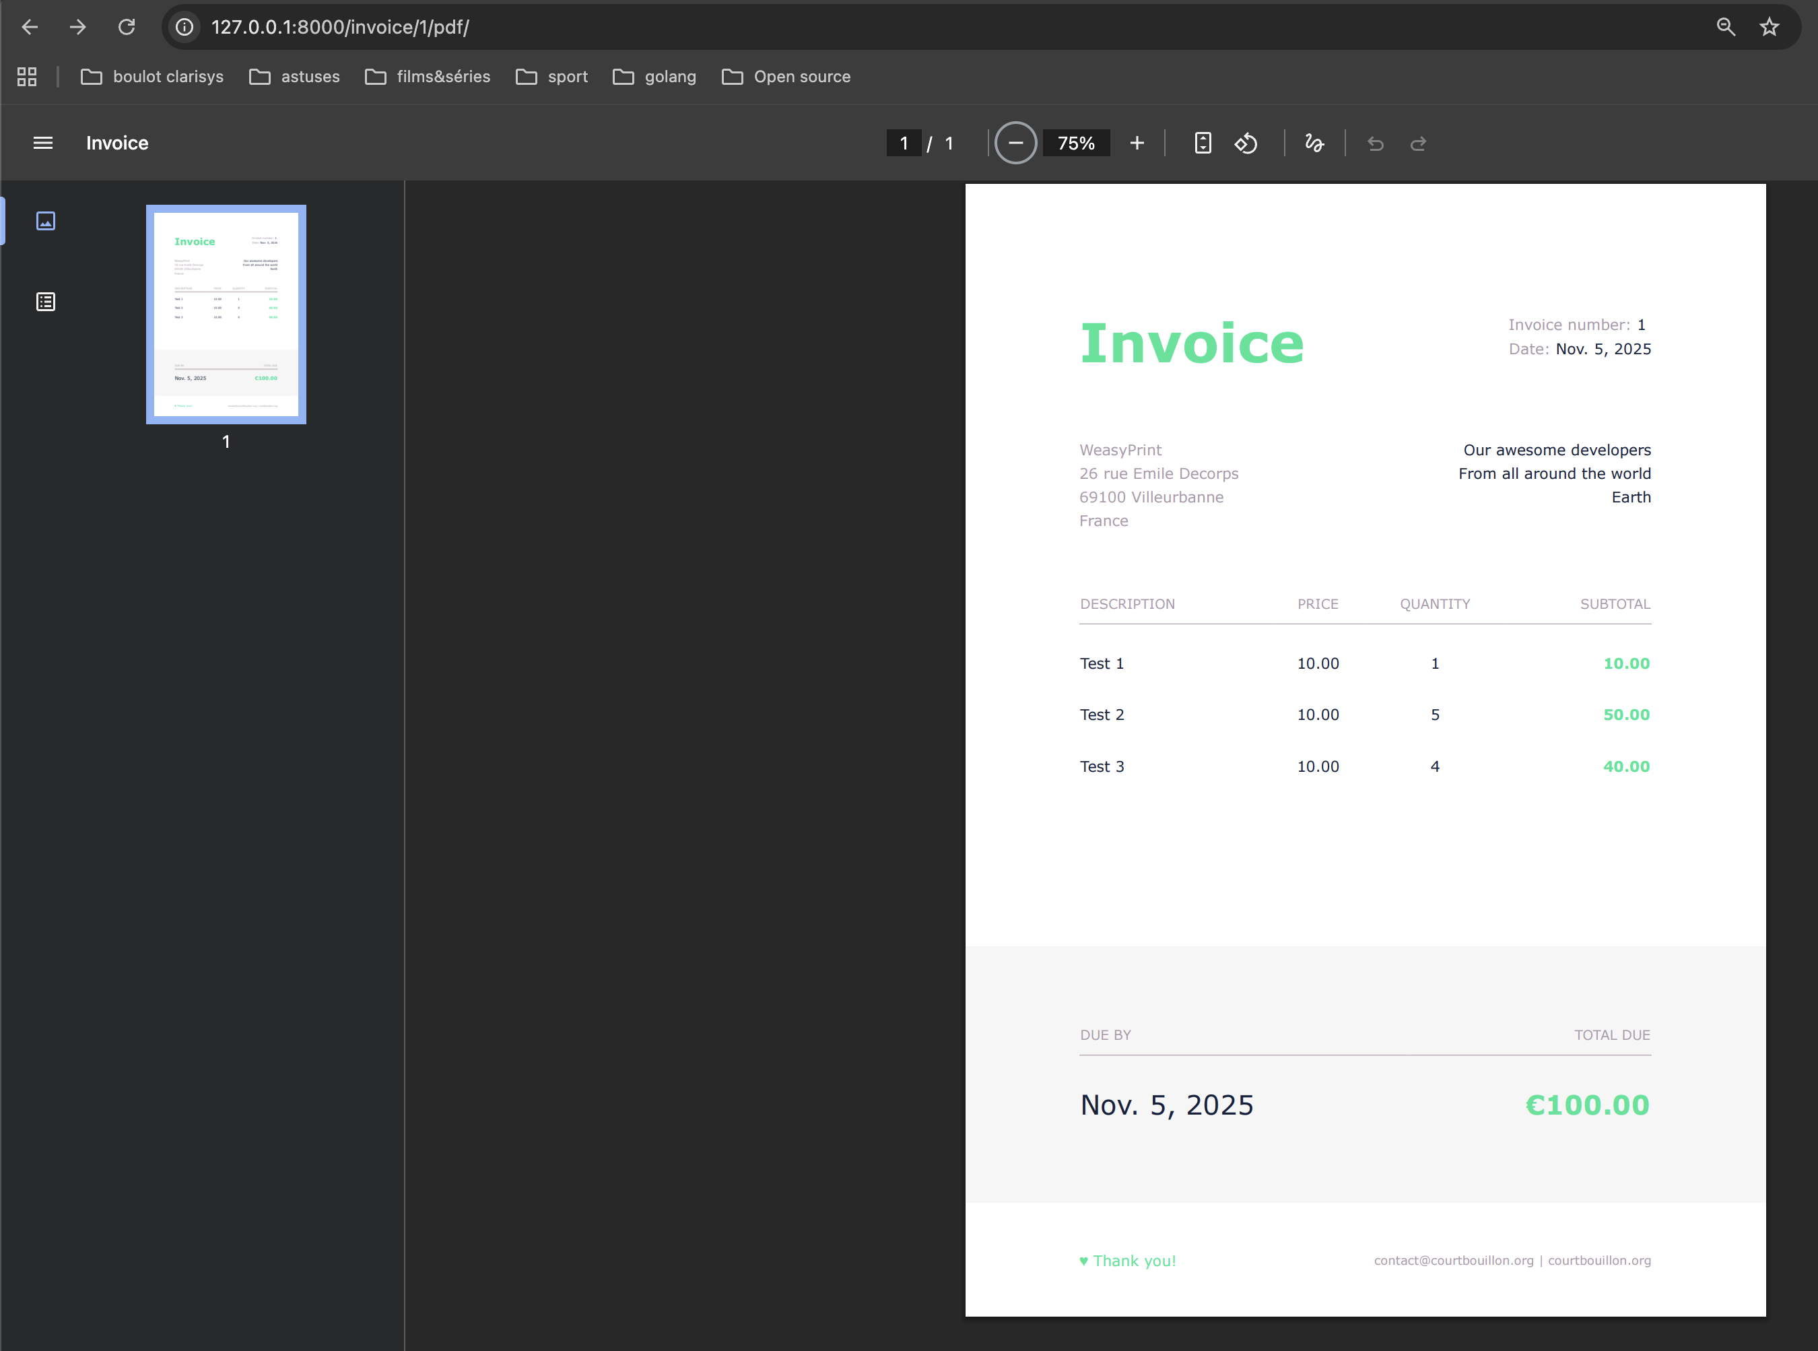Open the browser apps grid icon
The height and width of the screenshot is (1351, 1818).
[27, 76]
